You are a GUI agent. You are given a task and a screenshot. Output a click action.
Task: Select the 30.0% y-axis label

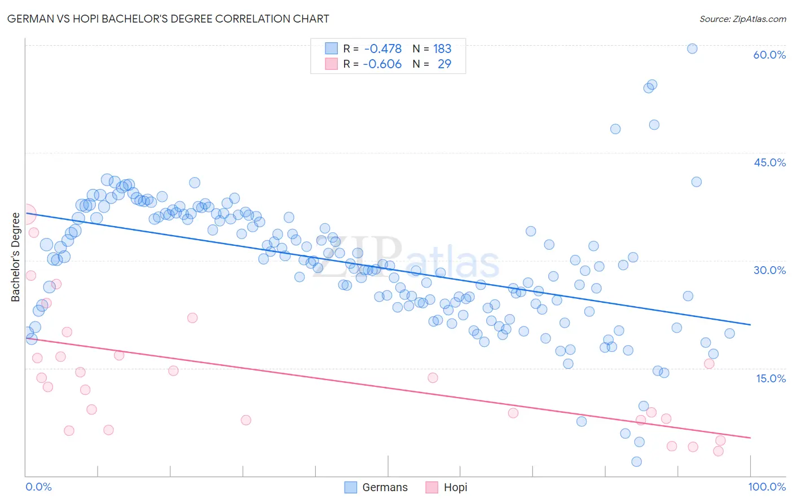(769, 270)
